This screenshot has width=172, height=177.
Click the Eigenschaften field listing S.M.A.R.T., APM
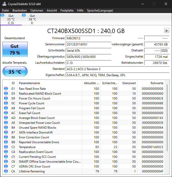click(117, 75)
